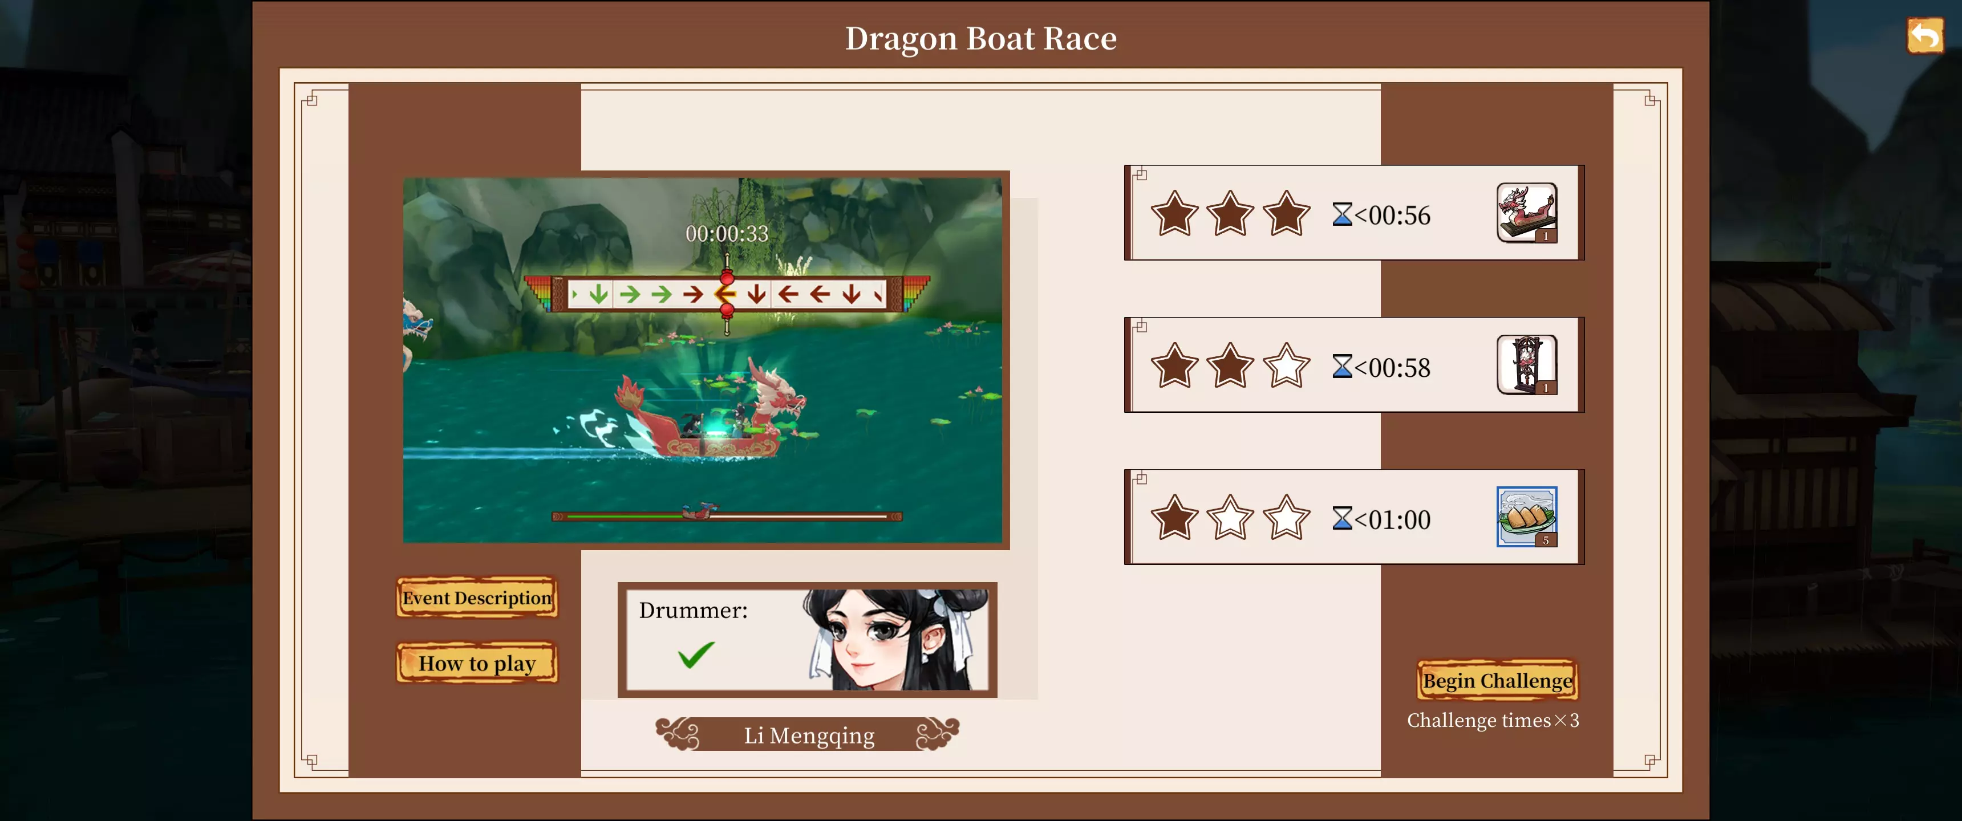
Task: Select the dragon boat reward icon
Action: point(1526,213)
